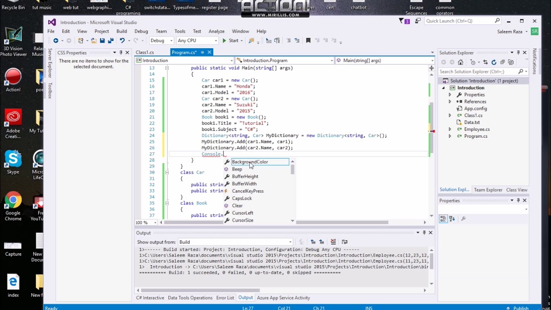The width and height of the screenshot is (551, 310).
Task: Click the Comment out selected lines icon
Action: coord(269,40)
